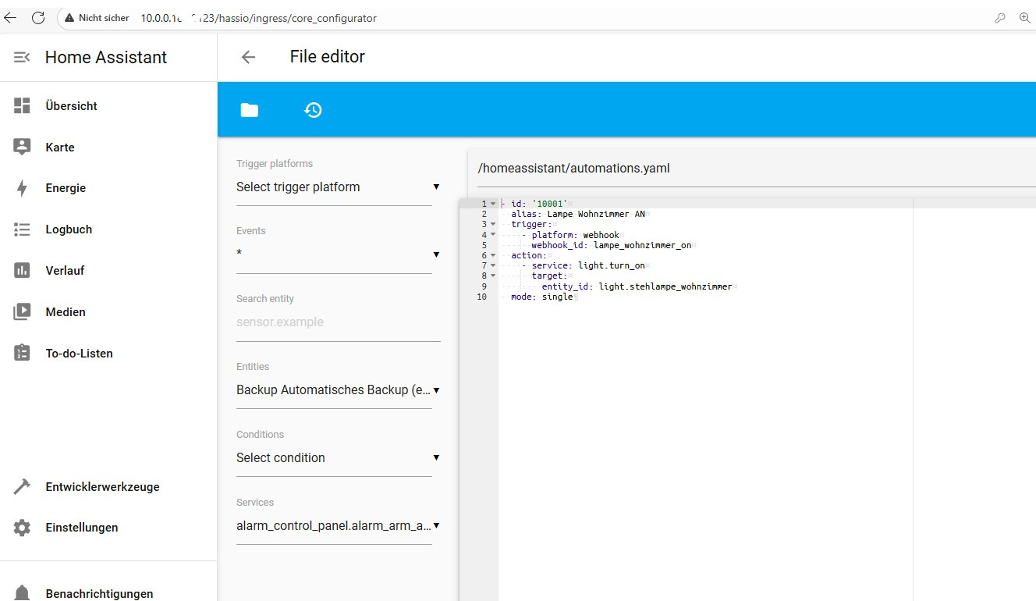This screenshot has width=1036, height=601.
Task: Collapse the Home Assistant sidebar menu
Action: click(x=22, y=57)
